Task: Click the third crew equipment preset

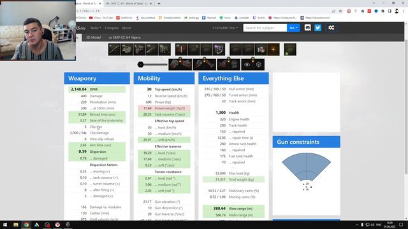Action: [228, 64]
